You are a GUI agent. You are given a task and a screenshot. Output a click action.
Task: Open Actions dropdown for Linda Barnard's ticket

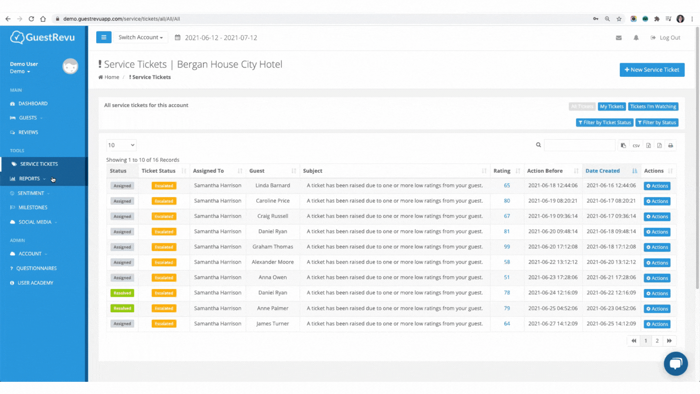(x=657, y=186)
